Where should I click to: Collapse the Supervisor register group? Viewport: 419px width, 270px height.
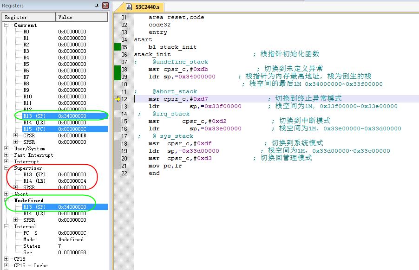7,168
